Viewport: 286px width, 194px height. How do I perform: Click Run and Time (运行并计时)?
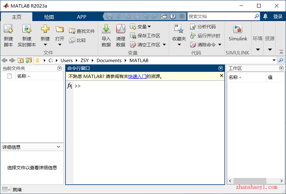pos(205,36)
